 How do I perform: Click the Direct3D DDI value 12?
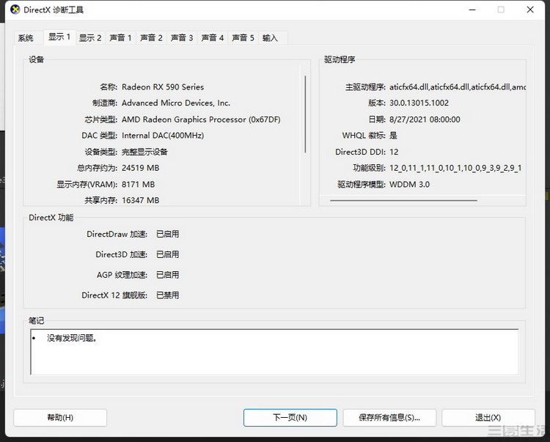click(394, 152)
